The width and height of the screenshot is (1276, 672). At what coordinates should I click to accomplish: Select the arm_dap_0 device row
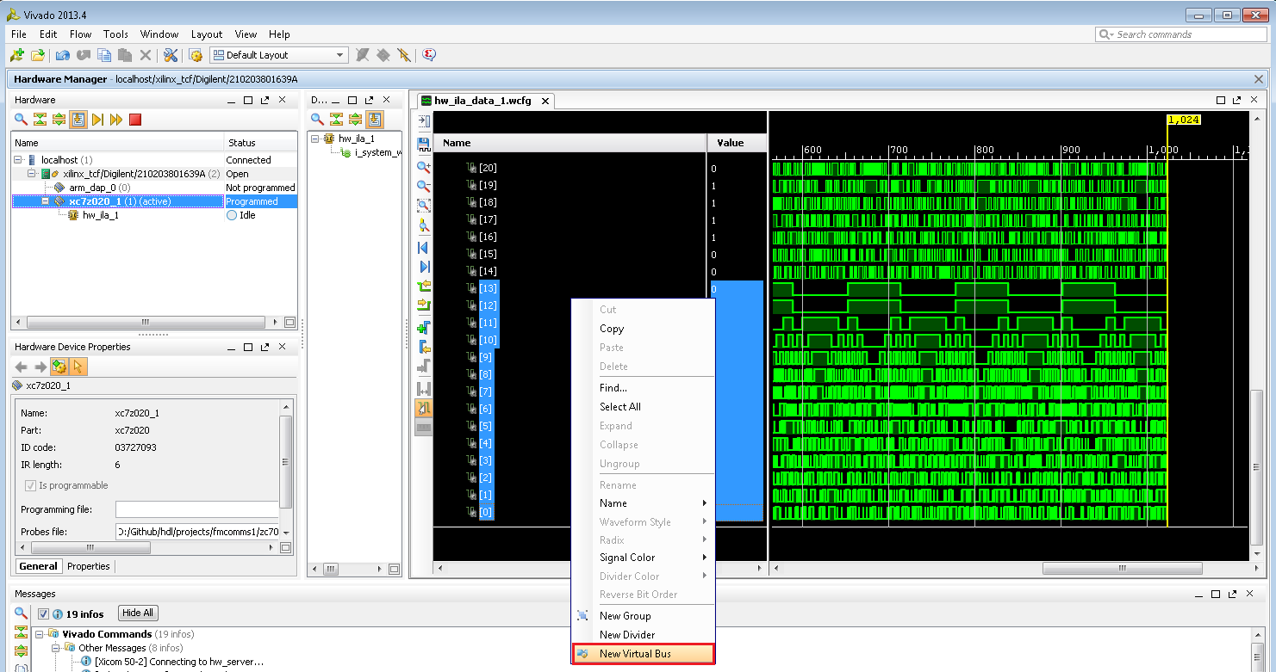coord(154,188)
